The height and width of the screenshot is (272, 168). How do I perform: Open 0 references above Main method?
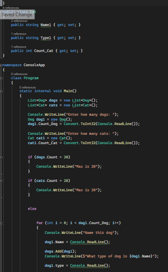(x=28, y=87)
